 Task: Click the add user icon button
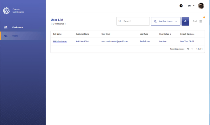(x=185, y=21)
